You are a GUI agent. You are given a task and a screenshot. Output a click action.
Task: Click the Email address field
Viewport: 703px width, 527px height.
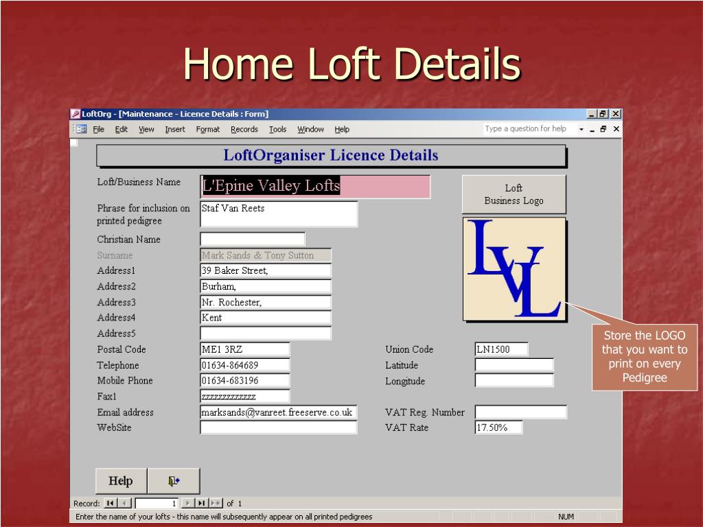click(279, 412)
